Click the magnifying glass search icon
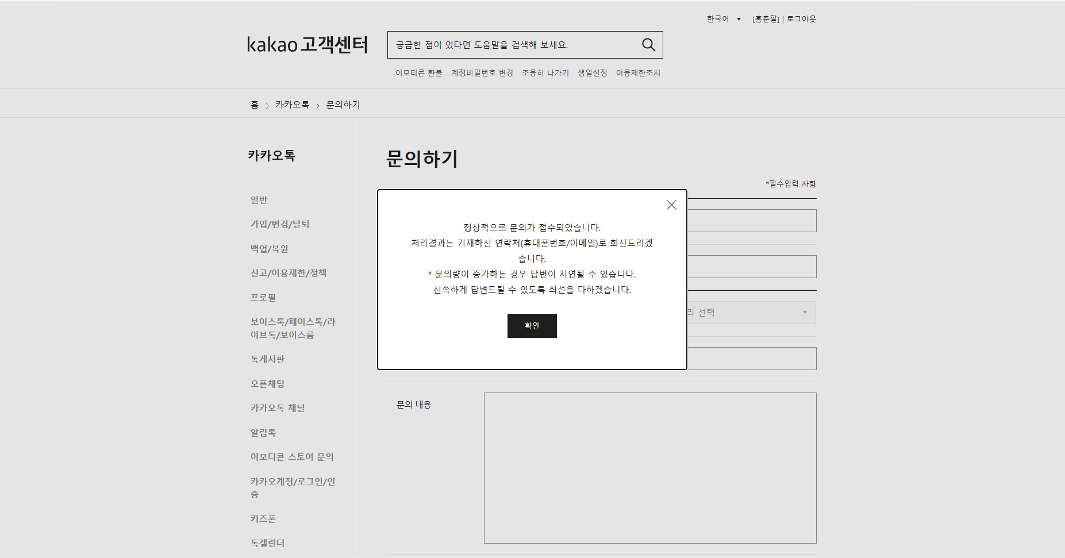The image size is (1065, 558). point(648,45)
